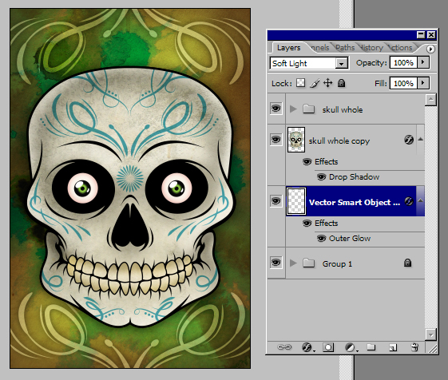
Task: Click 'Effects' label under Vector Smart Object
Action: tap(326, 224)
